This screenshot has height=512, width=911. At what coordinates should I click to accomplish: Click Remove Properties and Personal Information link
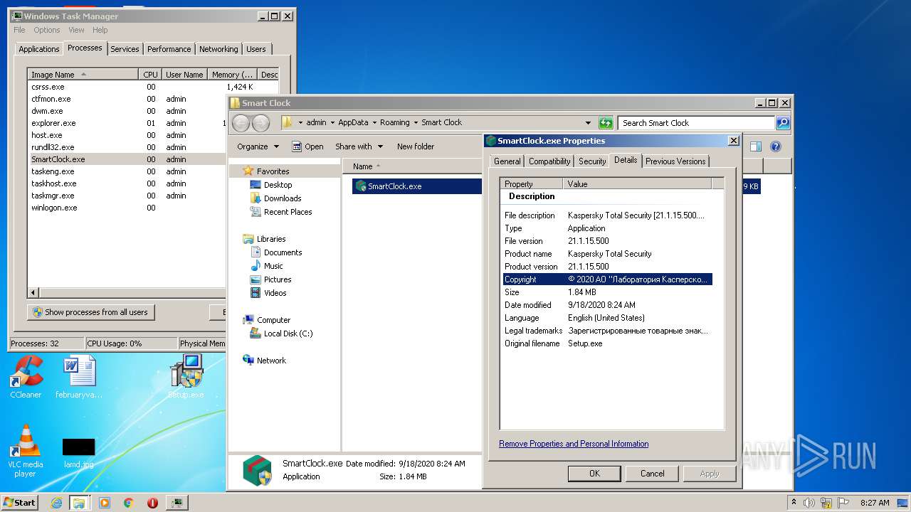click(x=574, y=444)
